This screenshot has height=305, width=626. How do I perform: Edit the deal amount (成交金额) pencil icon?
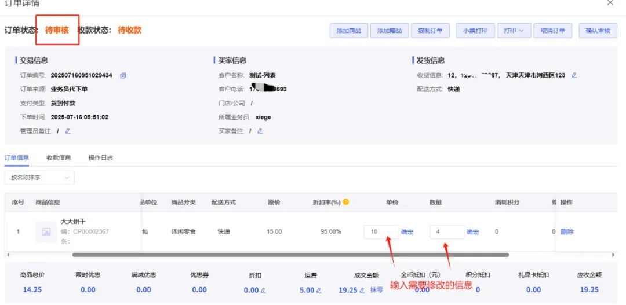coord(362,291)
